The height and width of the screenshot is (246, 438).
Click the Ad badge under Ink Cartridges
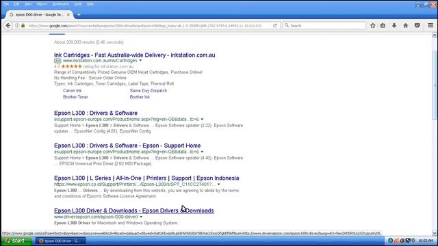click(57, 61)
